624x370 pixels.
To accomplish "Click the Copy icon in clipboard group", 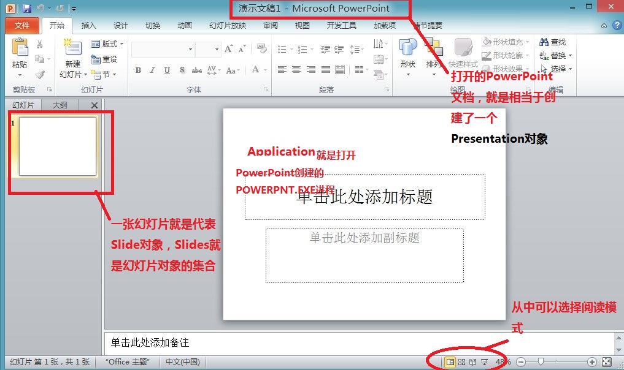I will point(39,59).
